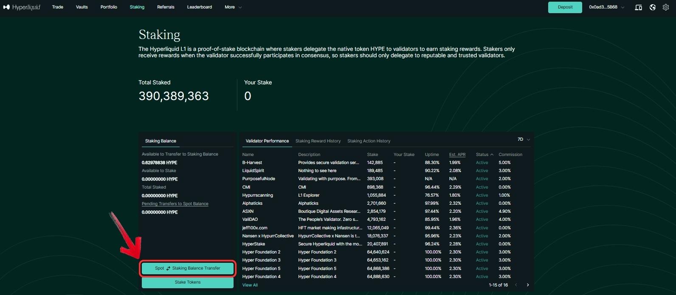The width and height of the screenshot is (676, 295).
Task: Select the Alphaticks validator name
Action: (252, 203)
